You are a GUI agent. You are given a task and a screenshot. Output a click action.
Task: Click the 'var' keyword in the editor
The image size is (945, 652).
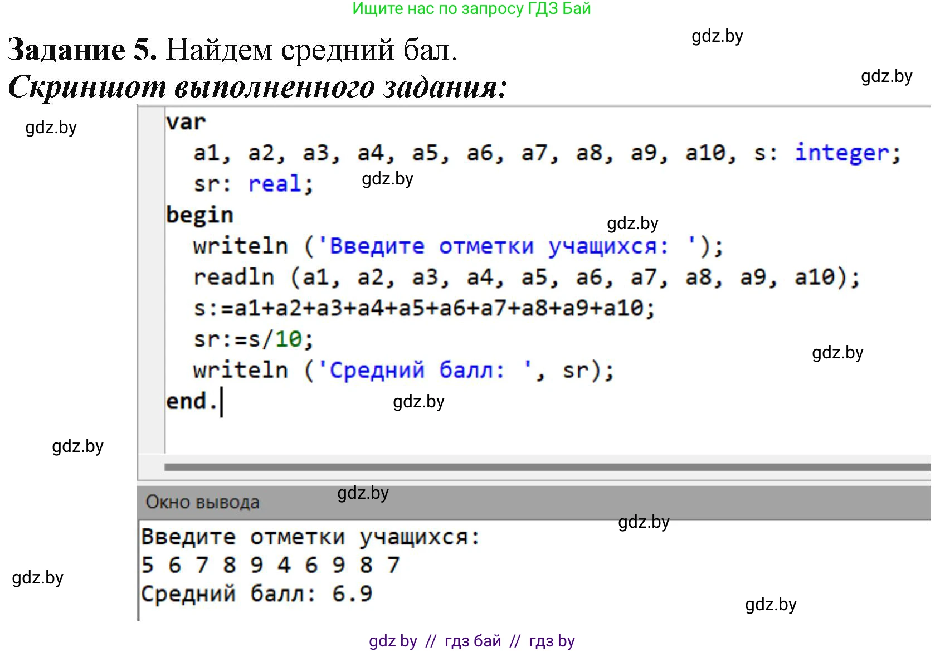pos(186,122)
